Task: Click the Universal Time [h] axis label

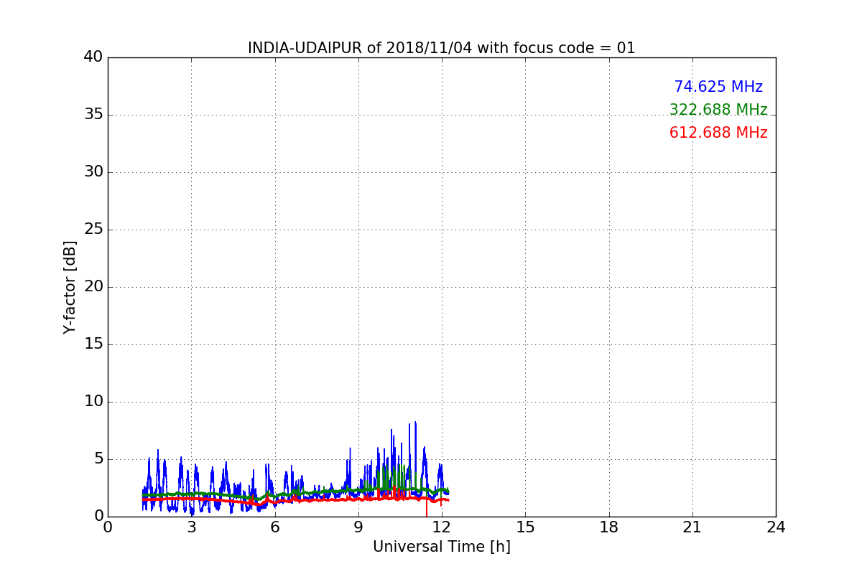Action: 441,547
